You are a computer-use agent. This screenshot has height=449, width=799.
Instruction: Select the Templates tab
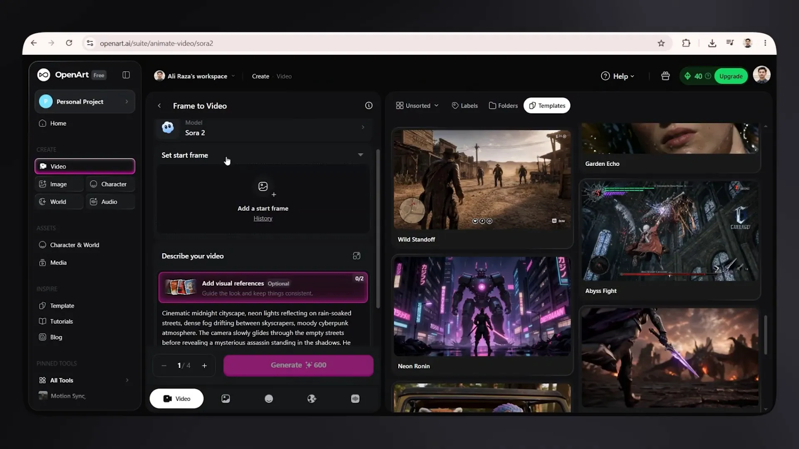[547, 106]
